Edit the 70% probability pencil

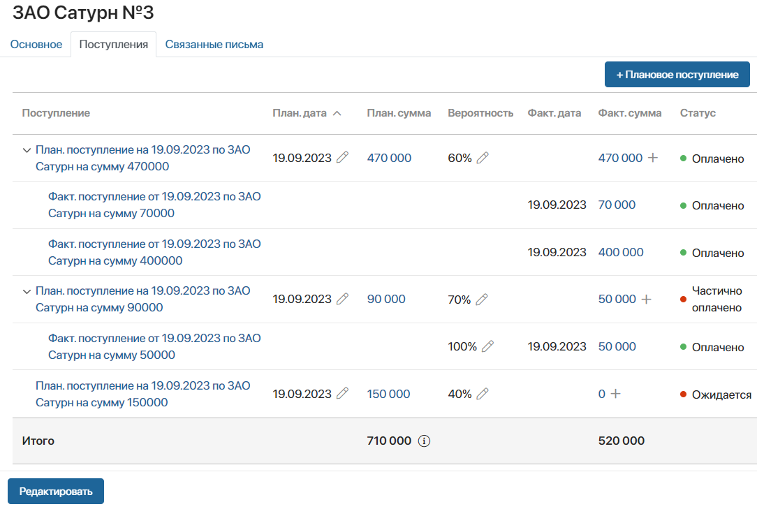[x=482, y=300]
